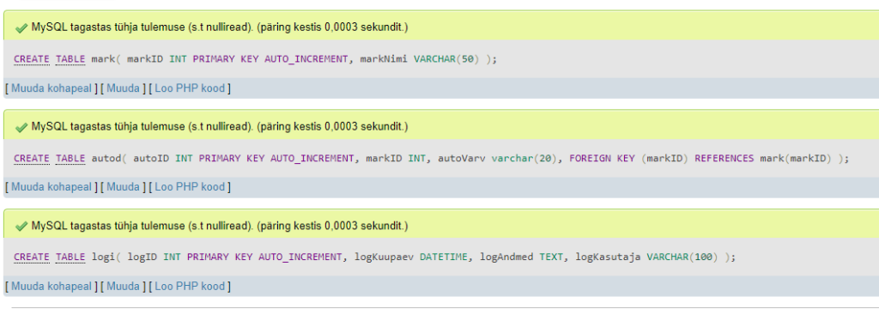This screenshot has width=879, height=333.
Task: Open 'Loo PHP kood' under the logi table query
Action: [x=190, y=286]
